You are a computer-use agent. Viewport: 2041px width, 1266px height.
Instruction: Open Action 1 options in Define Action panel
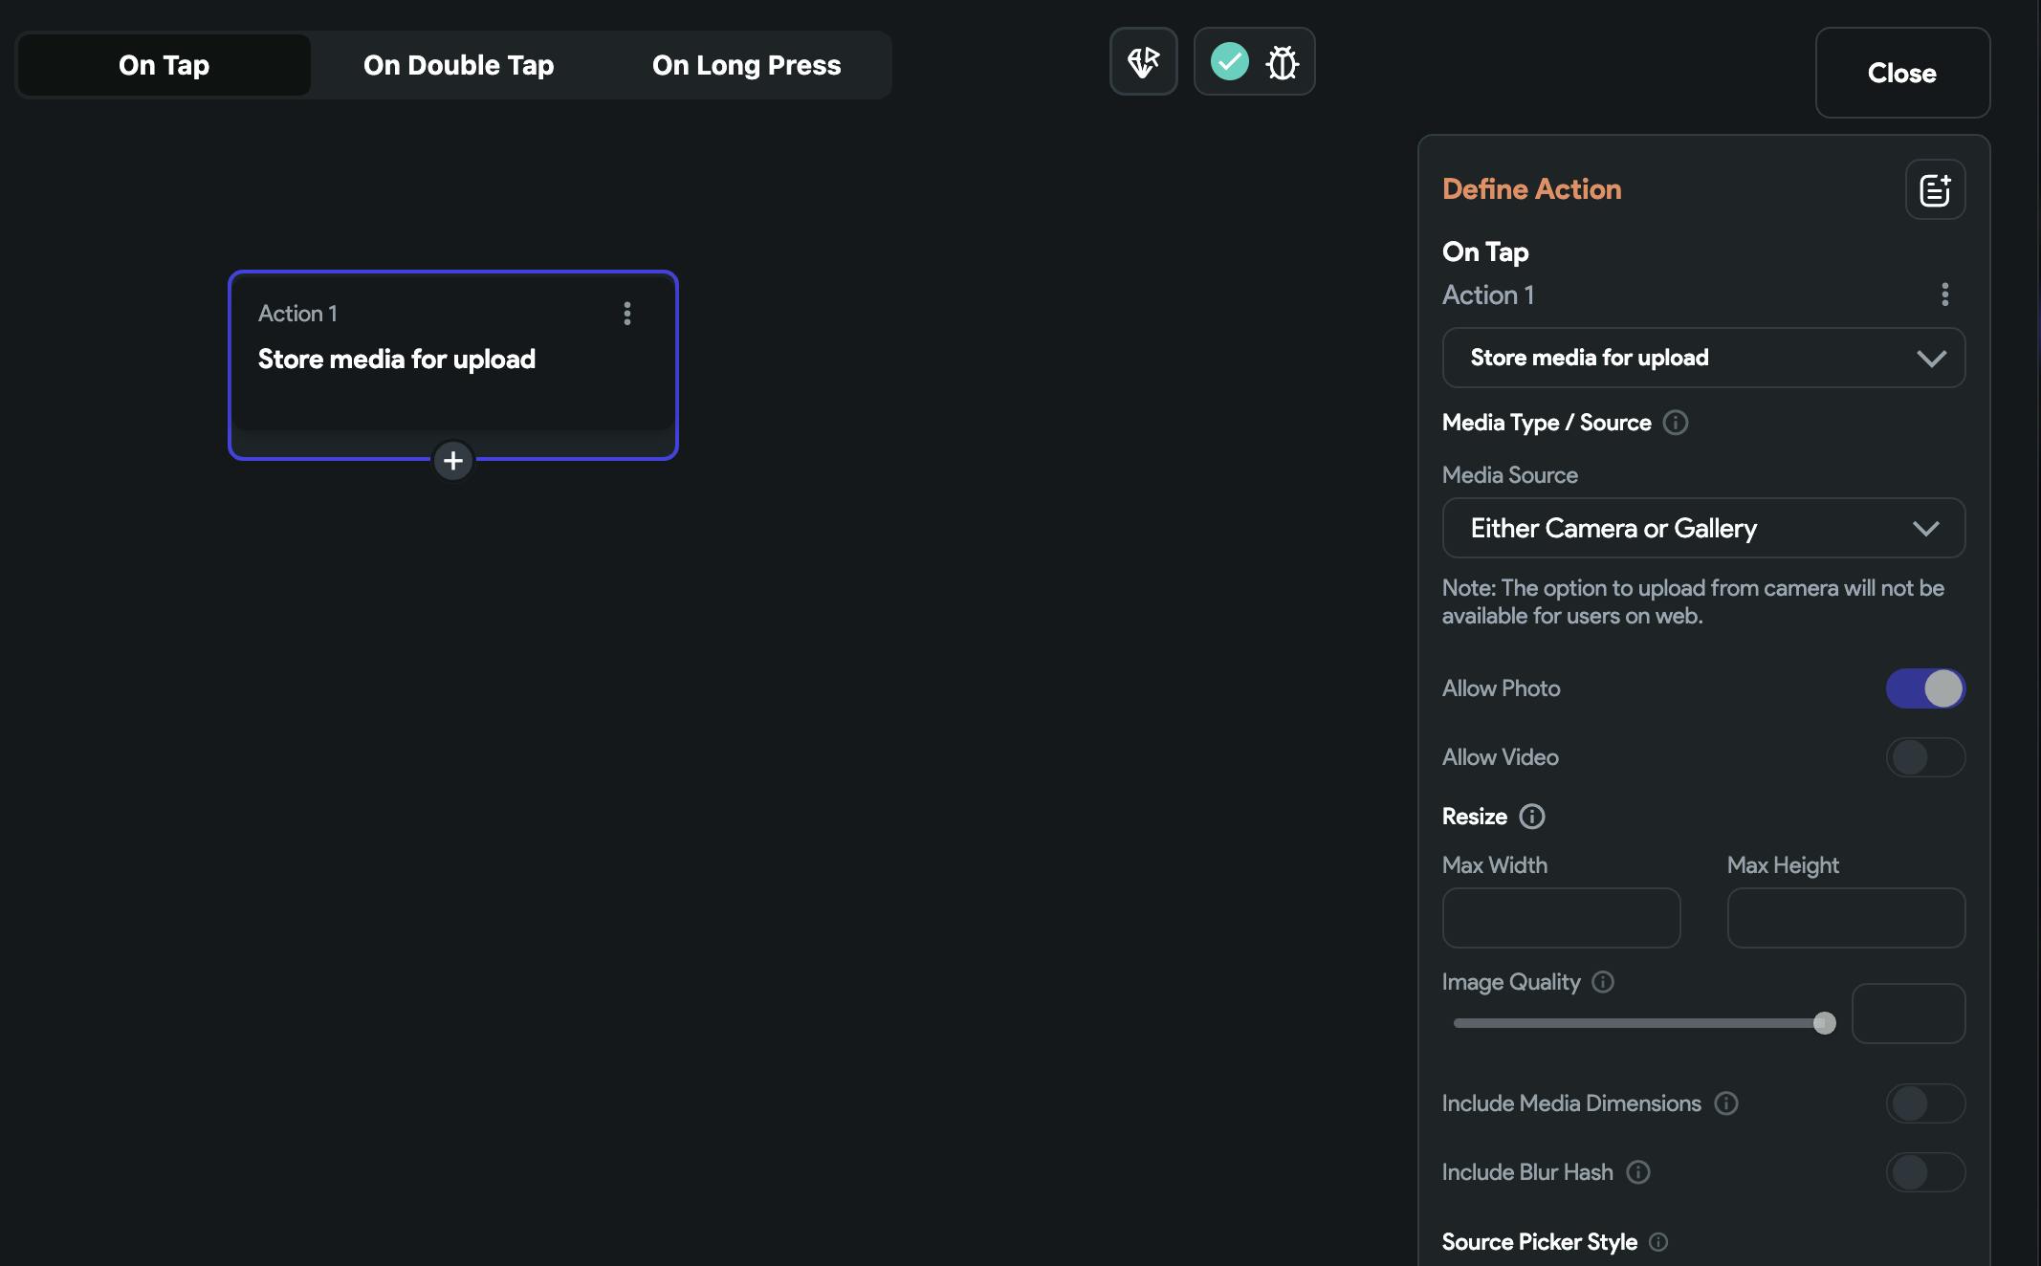(x=1944, y=295)
